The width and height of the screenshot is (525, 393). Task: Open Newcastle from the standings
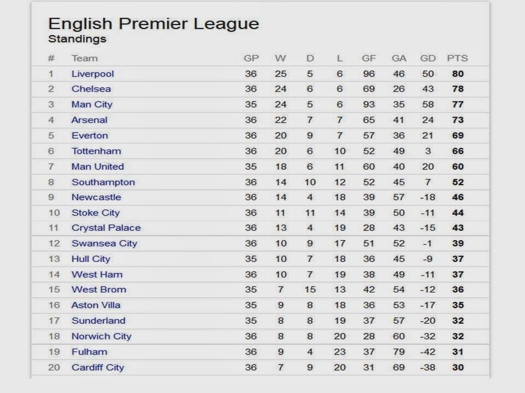pos(96,197)
